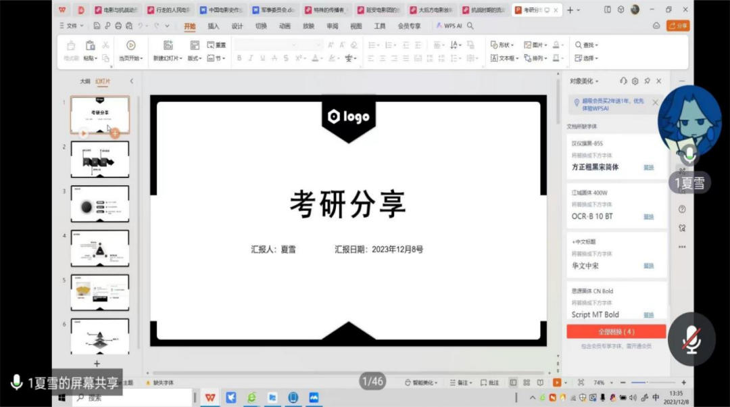Screen dimensions: 730x407
Task: Open the 大纲 outline tab
Action: [x=84, y=81]
